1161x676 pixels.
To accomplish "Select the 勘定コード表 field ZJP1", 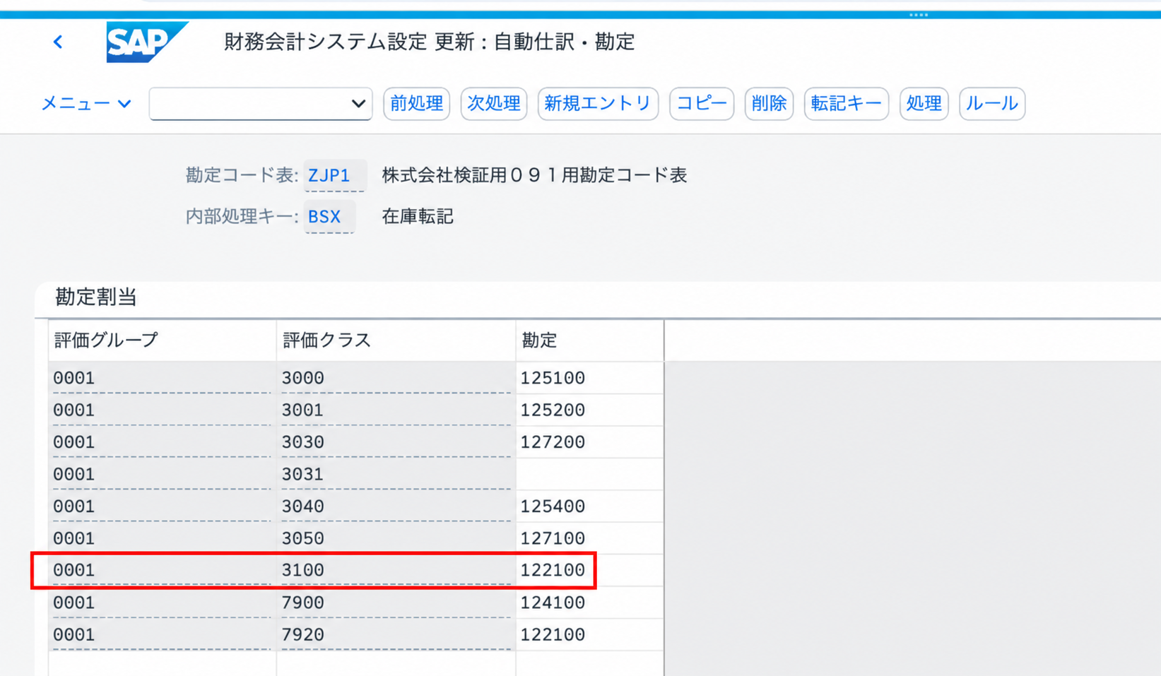I will 335,175.
